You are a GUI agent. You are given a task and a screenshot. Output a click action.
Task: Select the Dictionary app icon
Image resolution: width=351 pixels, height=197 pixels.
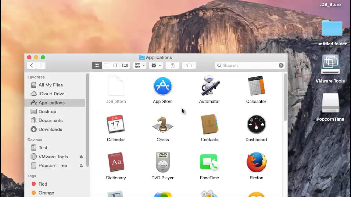click(x=116, y=162)
